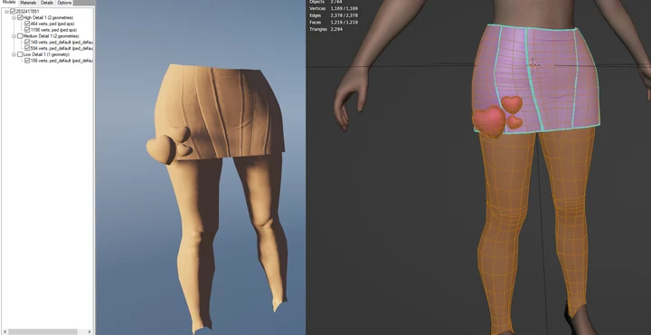Click the Edges count in viewport statistics

pyautogui.click(x=344, y=15)
